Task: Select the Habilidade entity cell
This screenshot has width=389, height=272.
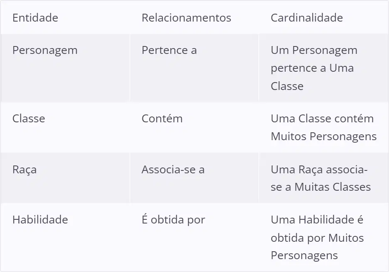Action: pyautogui.click(x=65, y=237)
